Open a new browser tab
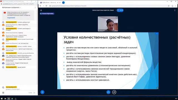Screen dimensions: 178x100 pos(63,2)
